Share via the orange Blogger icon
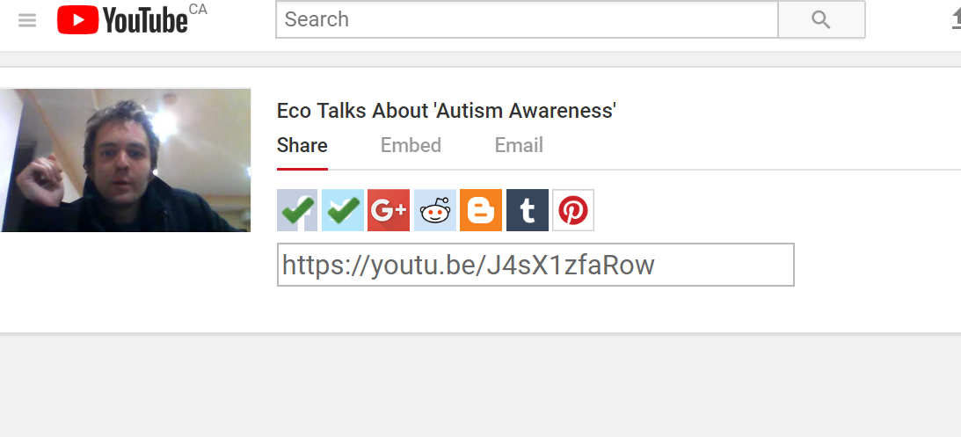The width and height of the screenshot is (961, 437). pos(481,210)
